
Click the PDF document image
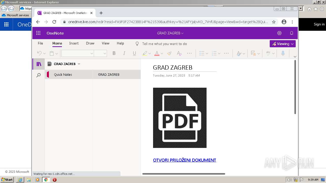[x=180, y=118]
